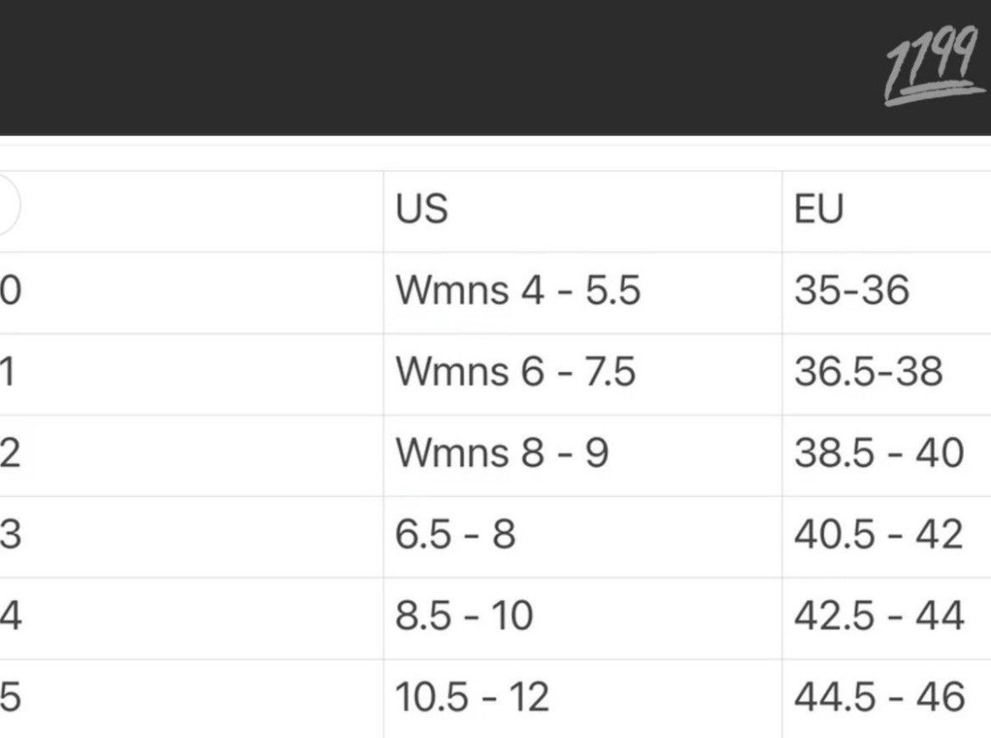
Task: Click the 36.5-38 EU size cell
Action: (868, 372)
